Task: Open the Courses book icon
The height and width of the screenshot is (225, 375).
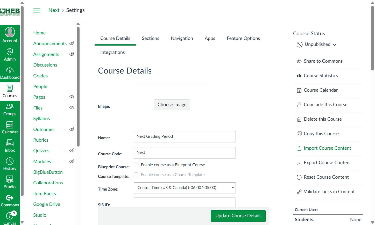Action: pyautogui.click(x=10, y=88)
